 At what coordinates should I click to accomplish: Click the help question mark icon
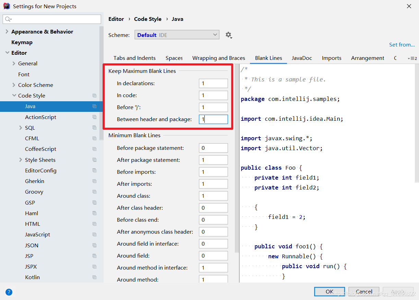click(9, 292)
